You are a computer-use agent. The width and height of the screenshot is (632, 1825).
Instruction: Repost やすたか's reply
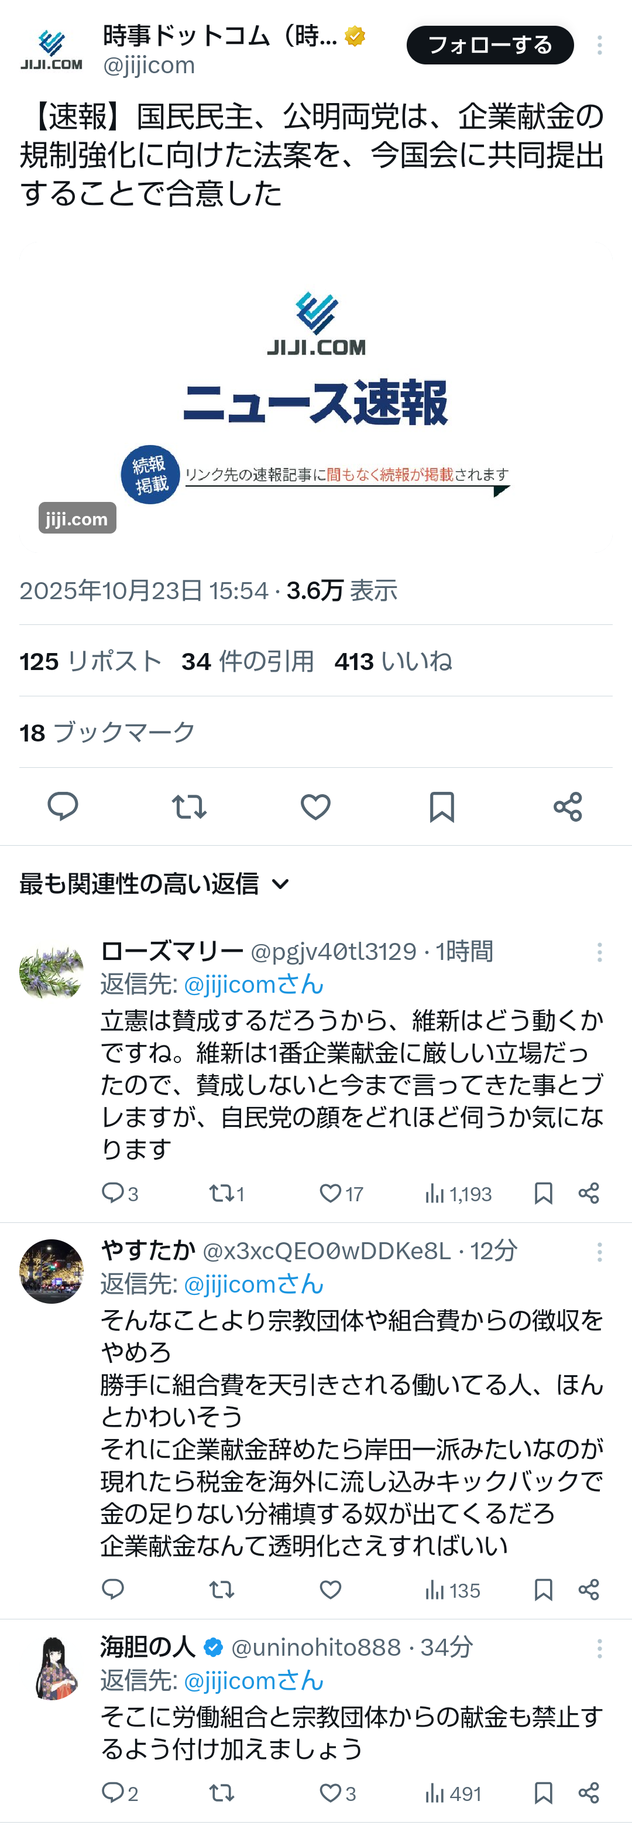[x=222, y=1591]
